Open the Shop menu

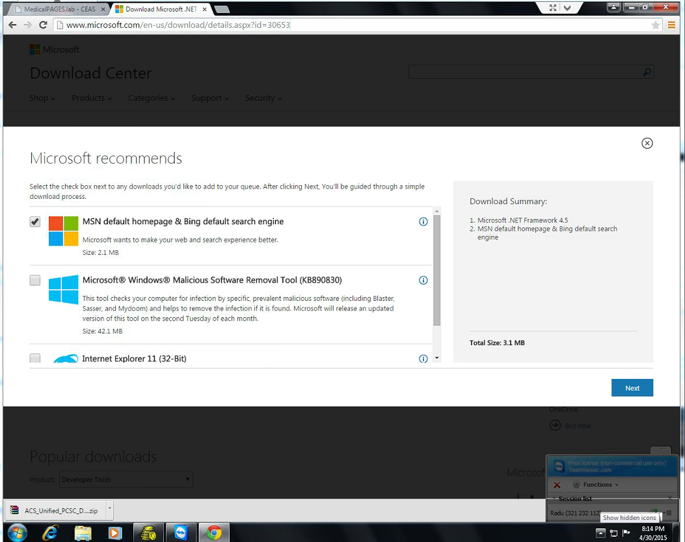[42, 98]
